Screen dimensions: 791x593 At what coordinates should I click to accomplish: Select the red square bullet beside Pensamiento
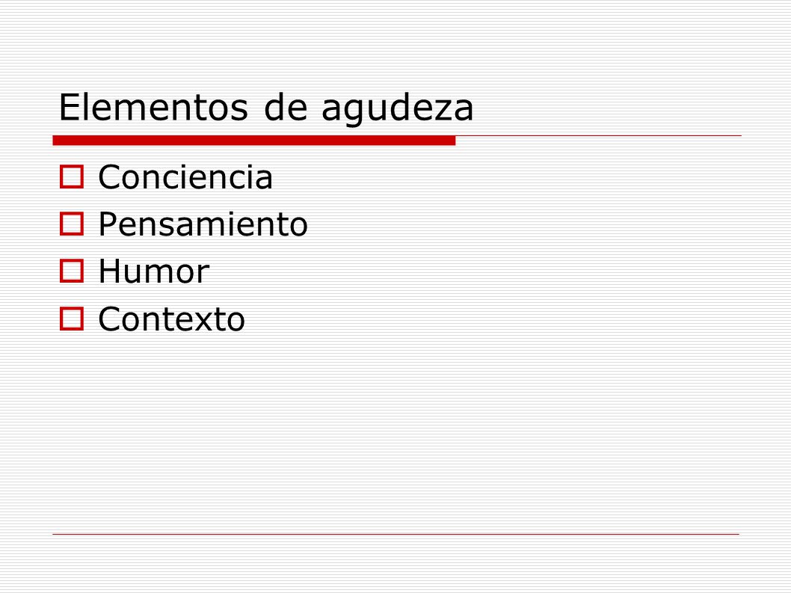[x=72, y=224]
